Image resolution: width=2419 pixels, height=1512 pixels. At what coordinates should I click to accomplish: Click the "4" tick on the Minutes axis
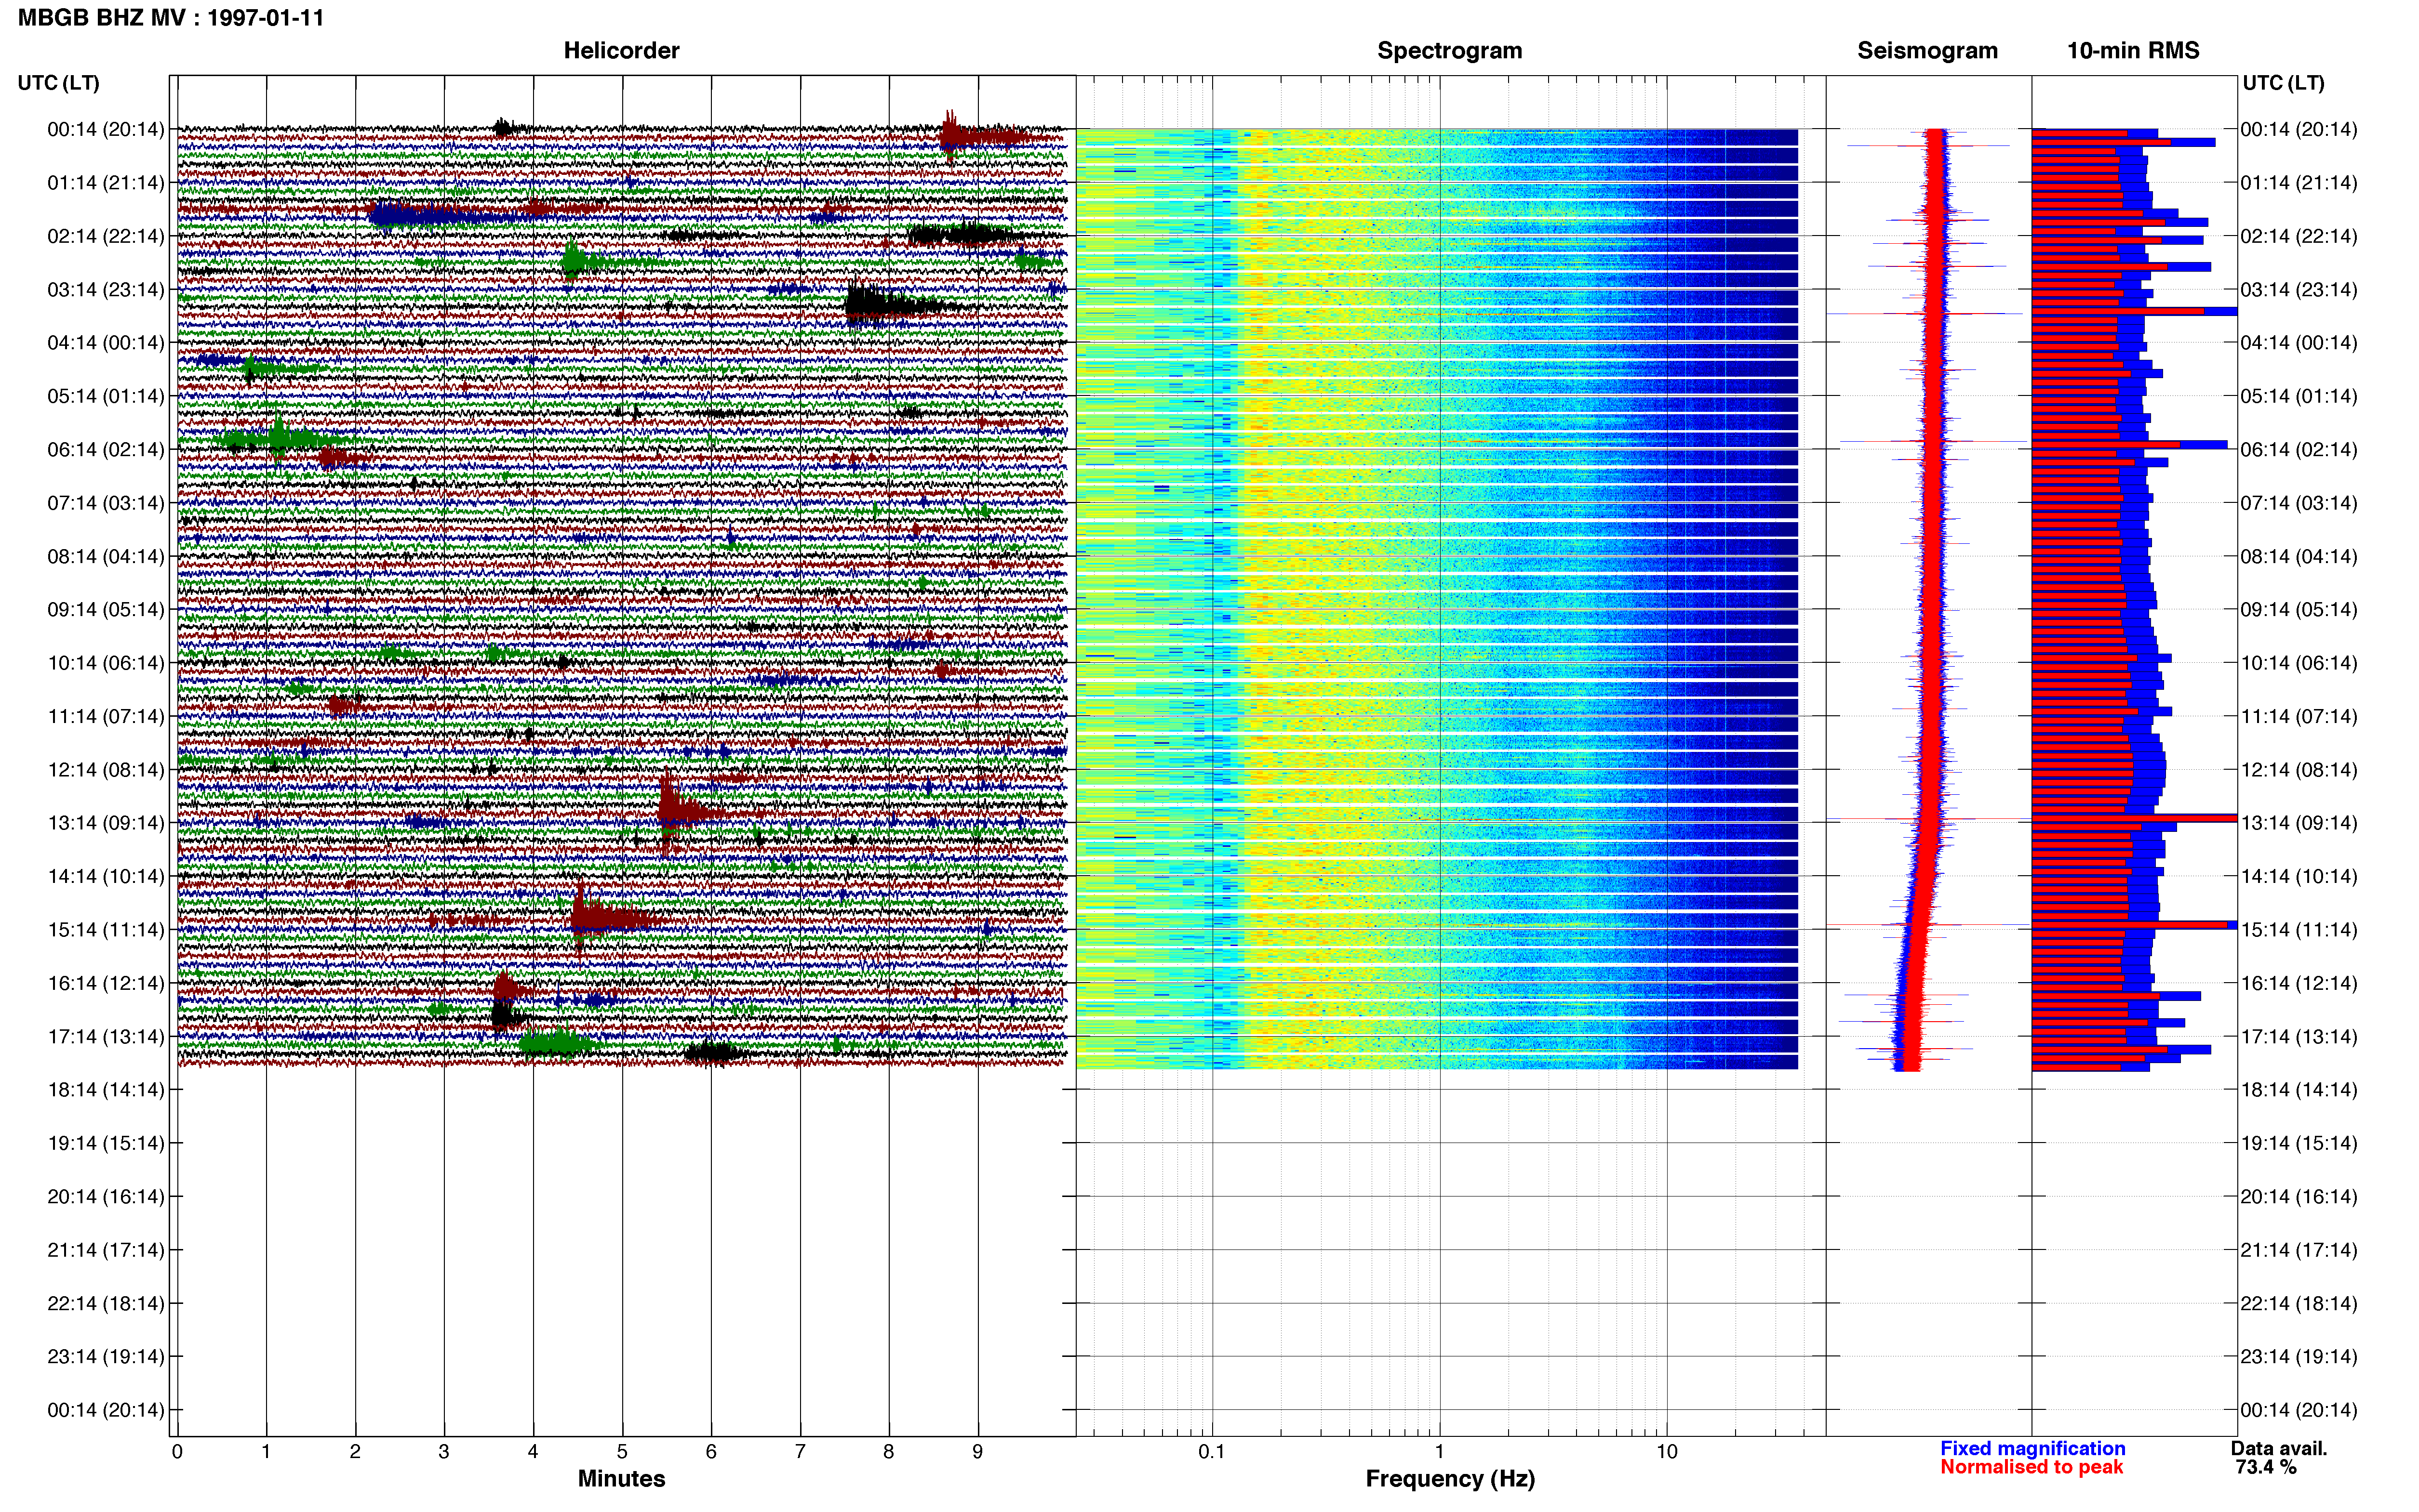pos(533,1452)
